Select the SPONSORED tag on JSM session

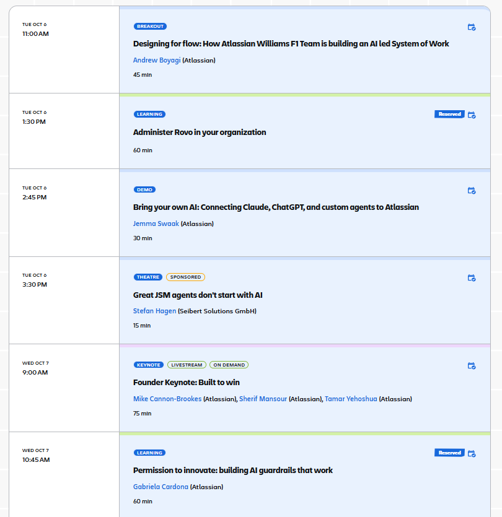[185, 277]
